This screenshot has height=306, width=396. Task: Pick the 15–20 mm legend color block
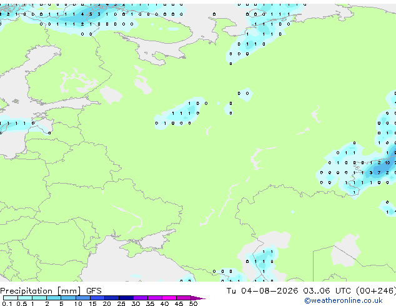[x=97, y=298]
